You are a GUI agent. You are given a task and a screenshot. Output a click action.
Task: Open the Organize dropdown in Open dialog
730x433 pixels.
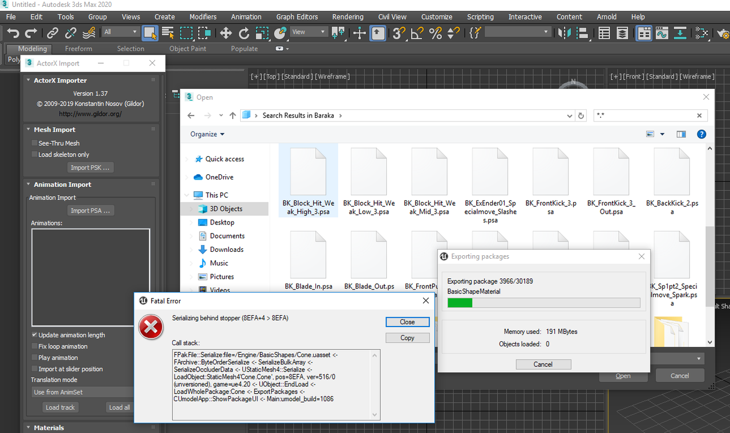pos(208,134)
